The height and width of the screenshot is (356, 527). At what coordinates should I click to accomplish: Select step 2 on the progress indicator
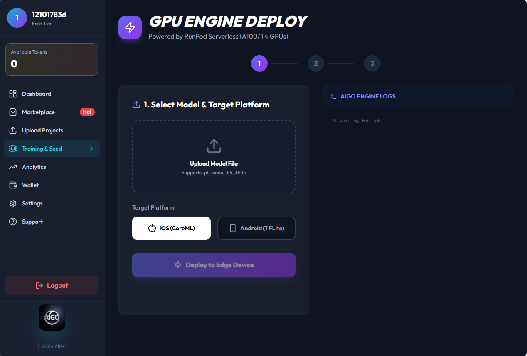pos(315,63)
